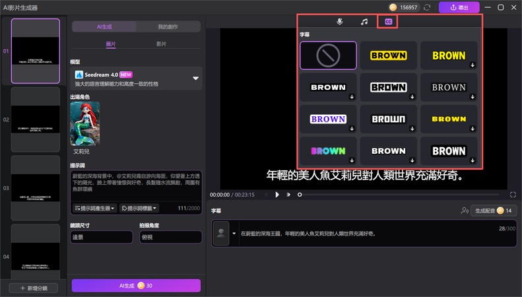The height and width of the screenshot is (297, 522).
Task: Select storyboard scene 01 thumbnail
Action: point(35,51)
